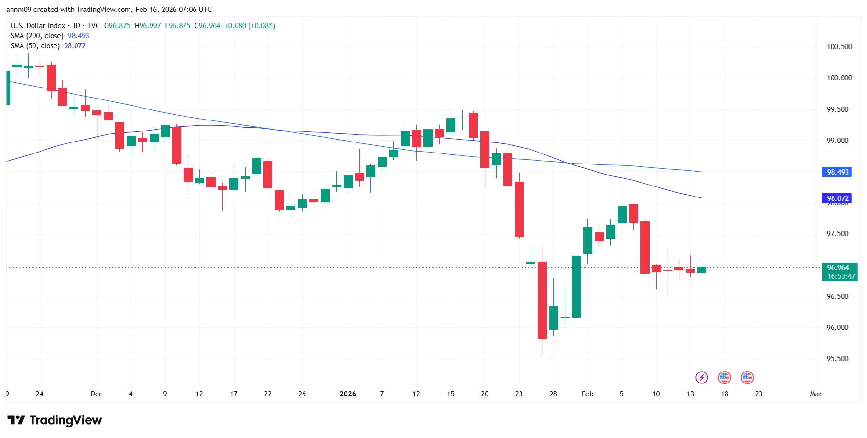867x438 pixels.
Task: Click the 95.500 price scale label
Action: [x=837, y=359]
